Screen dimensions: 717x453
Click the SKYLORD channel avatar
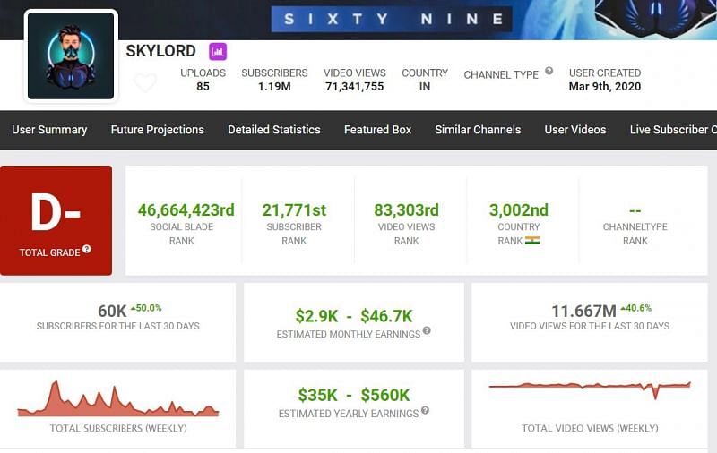[x=71, y=56]
